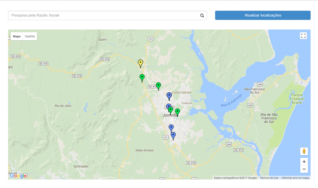
Task: Click the Schroeder place label
Action: point(81,166)
